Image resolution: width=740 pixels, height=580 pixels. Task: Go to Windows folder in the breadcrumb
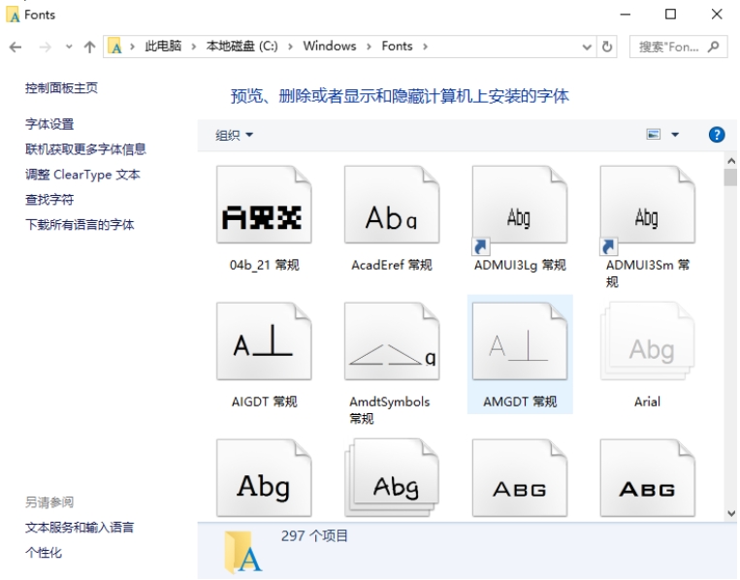pos(330,47)
